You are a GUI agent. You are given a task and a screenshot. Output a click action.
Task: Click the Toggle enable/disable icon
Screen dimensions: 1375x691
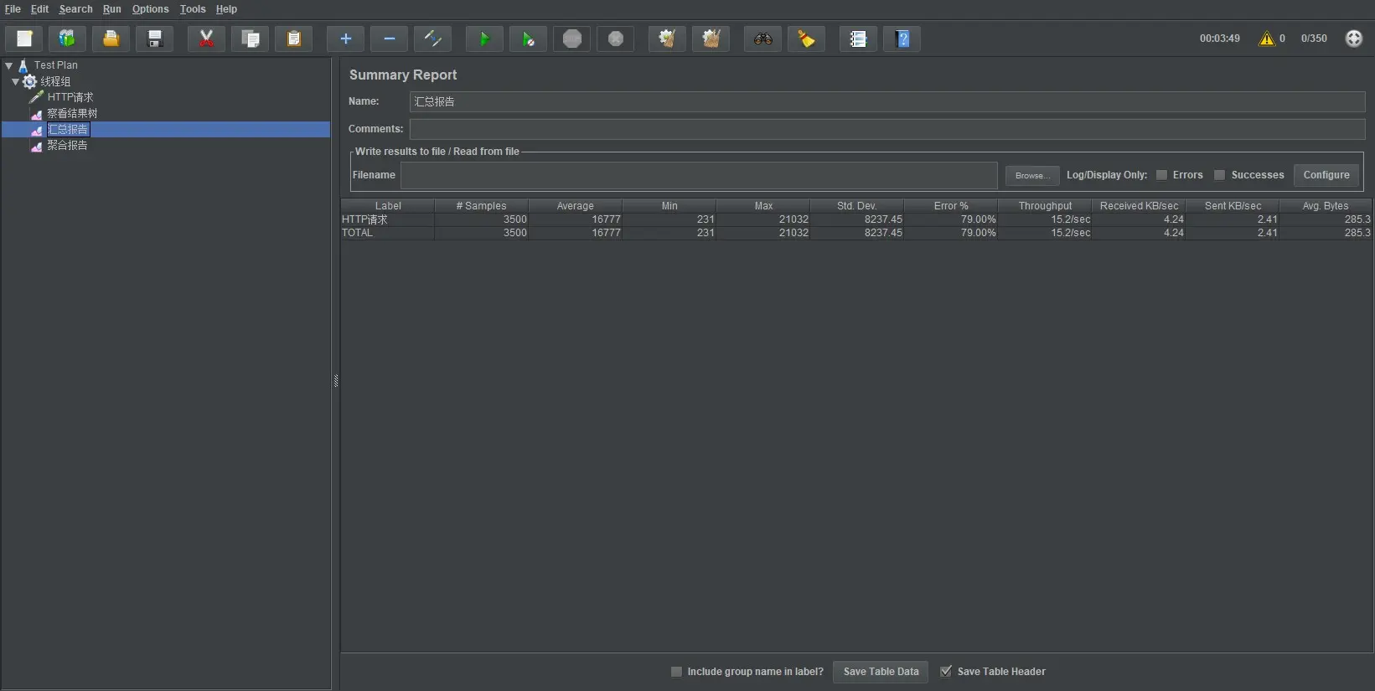click(x=433, y=39)
